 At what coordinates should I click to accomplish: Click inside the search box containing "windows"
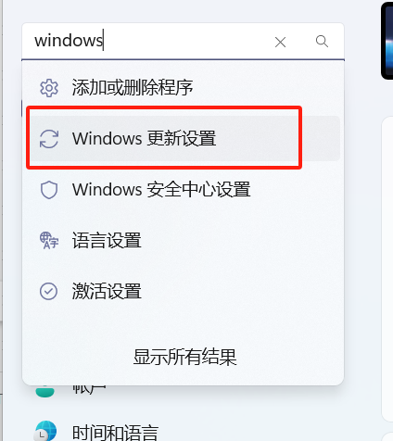148,41
